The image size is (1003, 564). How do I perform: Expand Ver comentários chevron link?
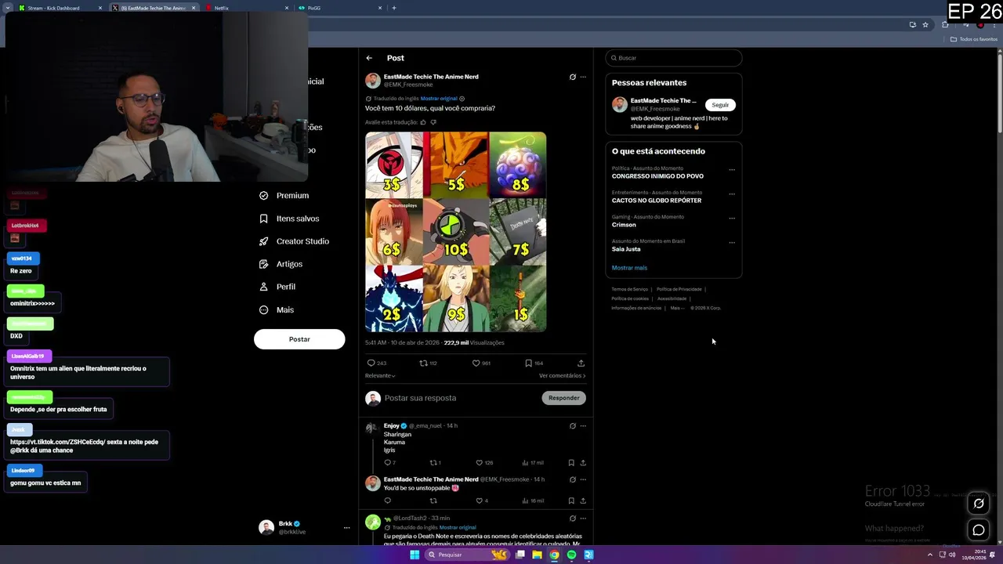click(562, 376)
